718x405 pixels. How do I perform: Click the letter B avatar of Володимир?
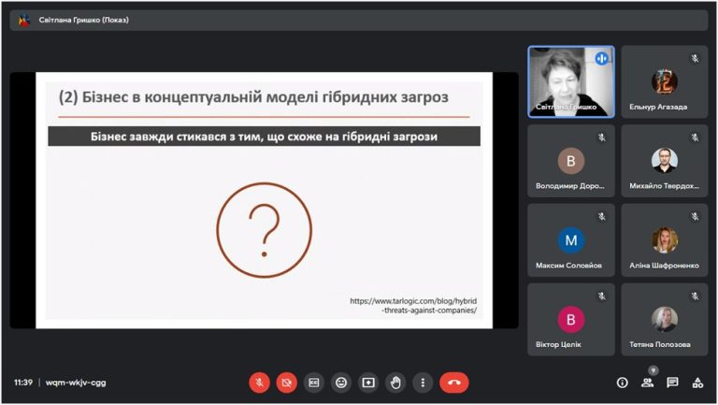[x=571, y=161]
